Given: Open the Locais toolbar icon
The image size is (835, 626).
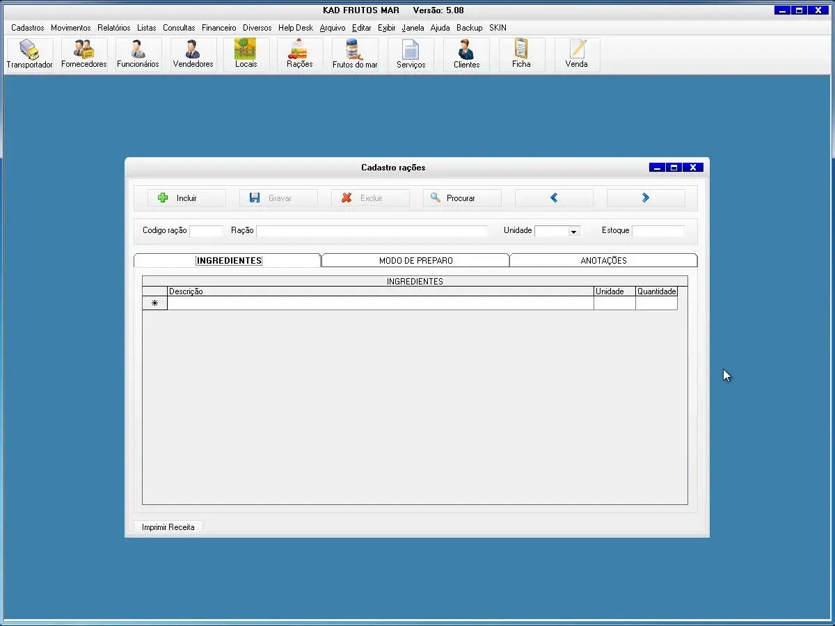Looking at the screenshot, I should point(246,54).
